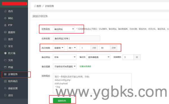Click 首页 in the breadcrumb

[x=39, y=6]
